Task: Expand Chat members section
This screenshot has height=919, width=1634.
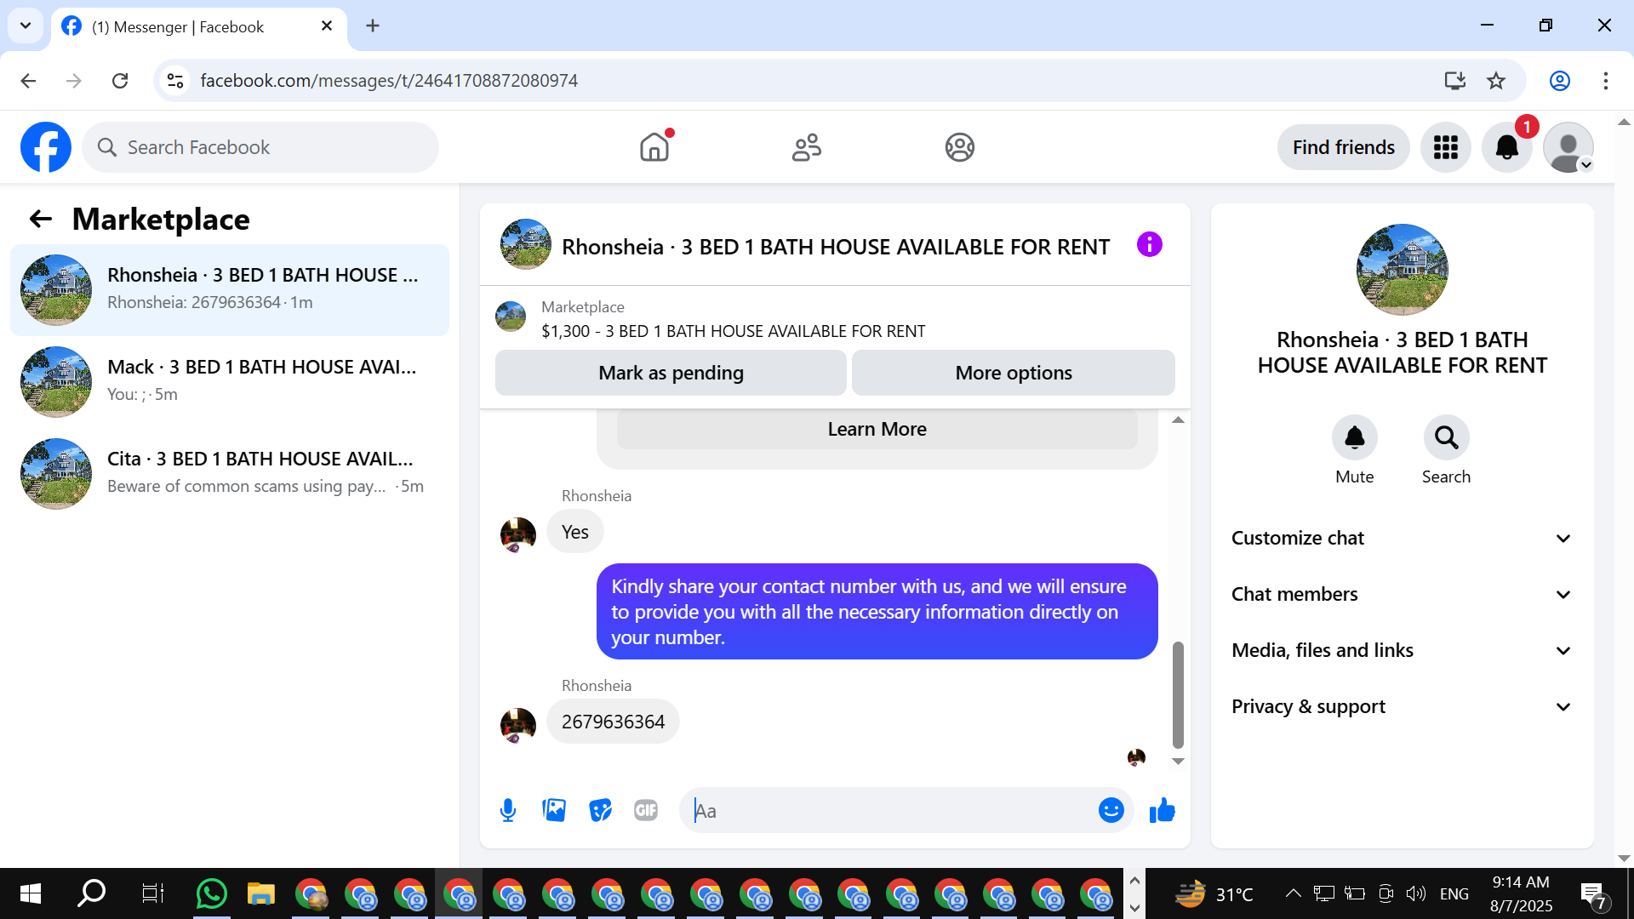Action: [1402, 594]
